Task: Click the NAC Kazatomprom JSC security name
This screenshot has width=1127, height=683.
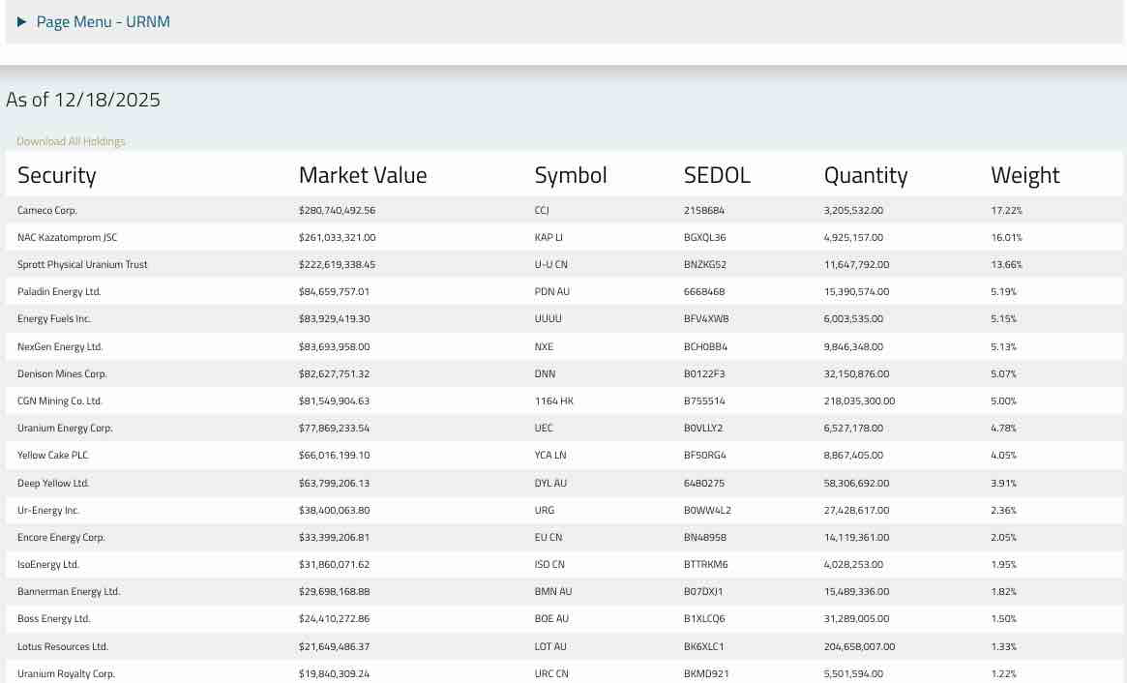Action: pyautogui.click(x=67, y=237)
